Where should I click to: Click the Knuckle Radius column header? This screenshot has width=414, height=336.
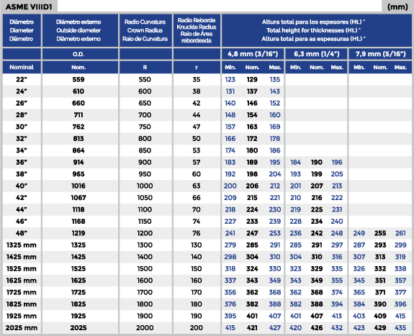(x=197, y=30)
